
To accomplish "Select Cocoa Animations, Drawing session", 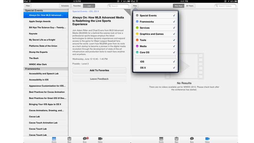I will (46, 111).
